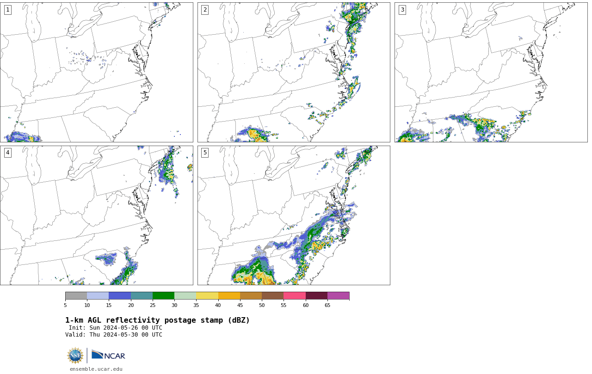The width and height of the screenshot is (592, 374).
Task: Open ensemble member 4 reflectivity map
Action: pyautogui.click(x=97, y=215)
